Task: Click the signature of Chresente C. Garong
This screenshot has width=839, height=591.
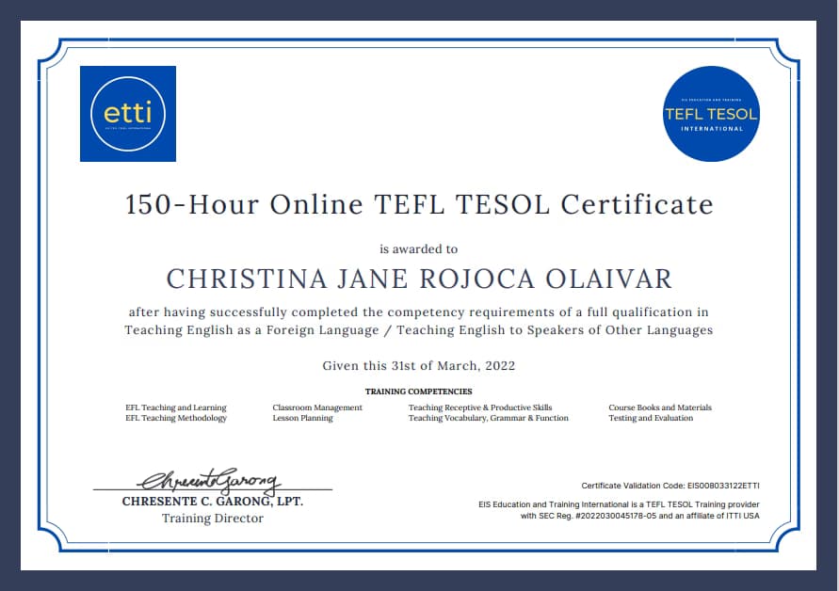Action: point(209,482)
